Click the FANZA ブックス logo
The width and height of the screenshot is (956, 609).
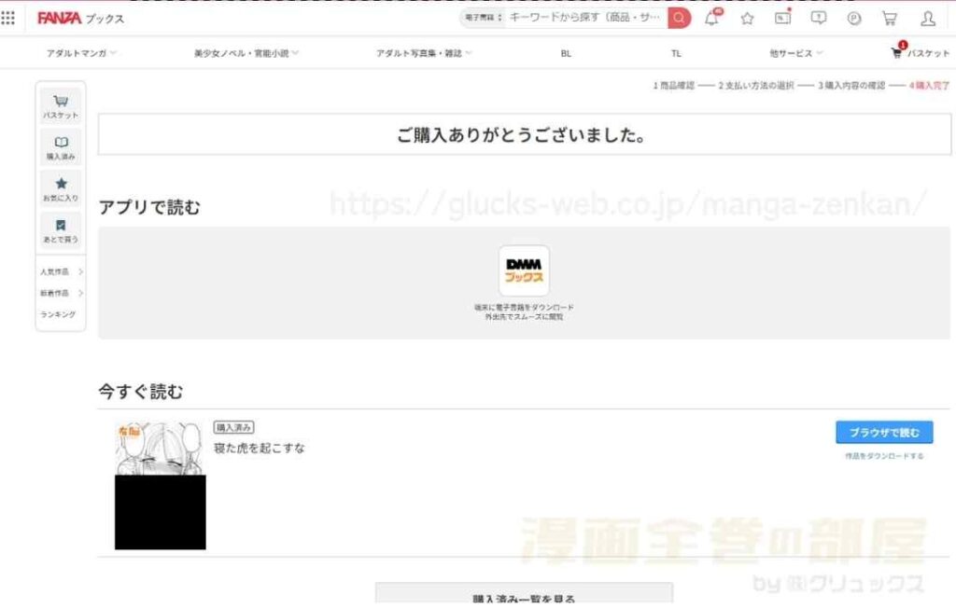click(x=80, y=19)
